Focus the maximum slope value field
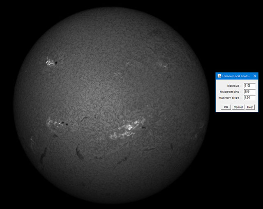Viewport: 263px width, 209px height. tap(249, 98)
